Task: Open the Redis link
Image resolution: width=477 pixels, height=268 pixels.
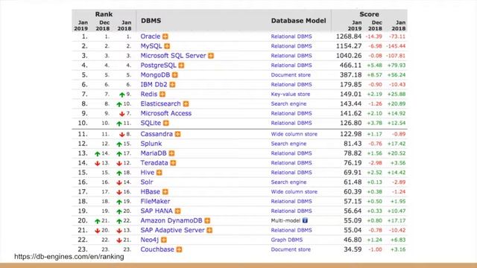Action: click(149, 95)
